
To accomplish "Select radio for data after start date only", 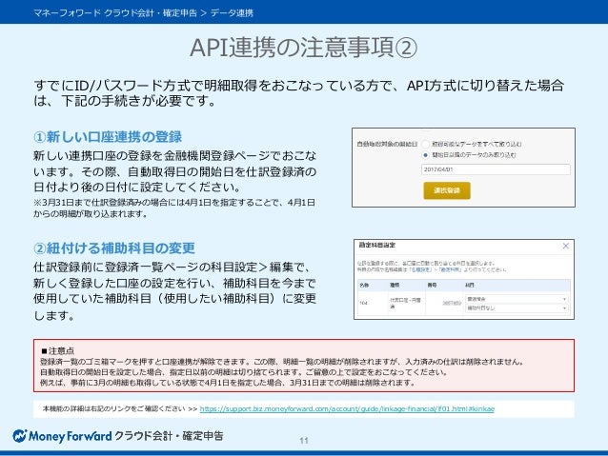I will click(425, 155).
